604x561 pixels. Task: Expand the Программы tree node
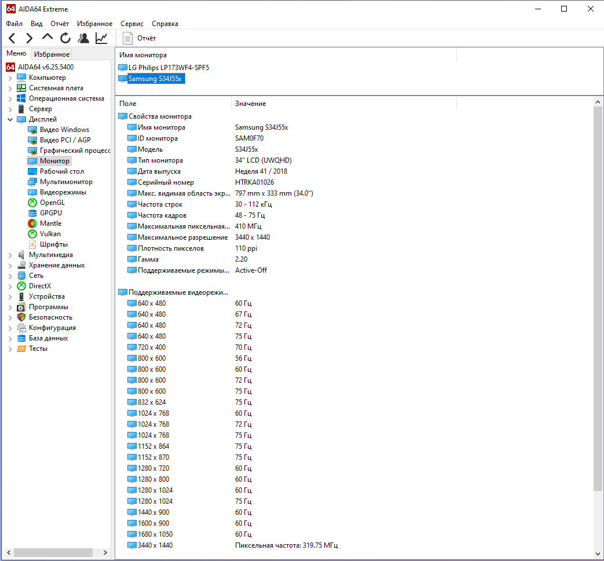pos(10,307)
